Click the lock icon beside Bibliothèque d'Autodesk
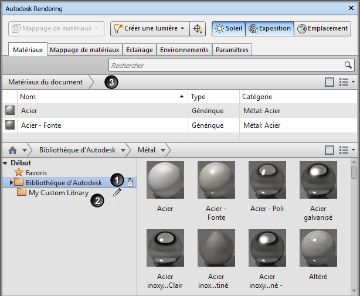Viewport: 360px width, 296px height. 130,182
